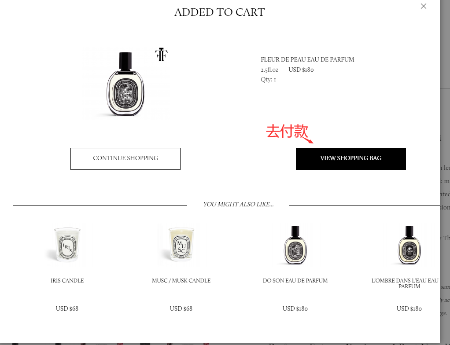This screenshot has height=345, width=450.
Task: Click the USD $68 price under Musc candle
Action: pyautogui.click(x=181, y=308)
